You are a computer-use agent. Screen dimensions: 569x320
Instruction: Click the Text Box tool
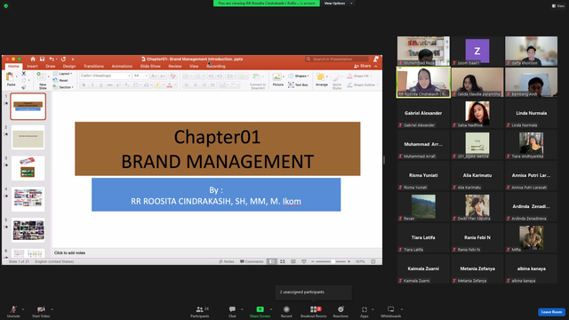[x=299, y=85]
